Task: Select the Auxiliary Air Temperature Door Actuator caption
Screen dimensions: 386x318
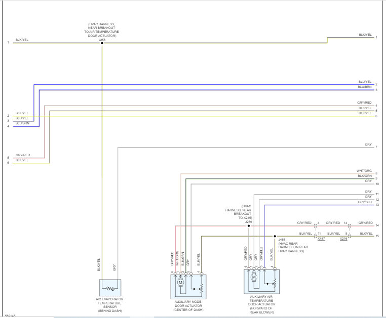Action: click(x=261, y=304)
